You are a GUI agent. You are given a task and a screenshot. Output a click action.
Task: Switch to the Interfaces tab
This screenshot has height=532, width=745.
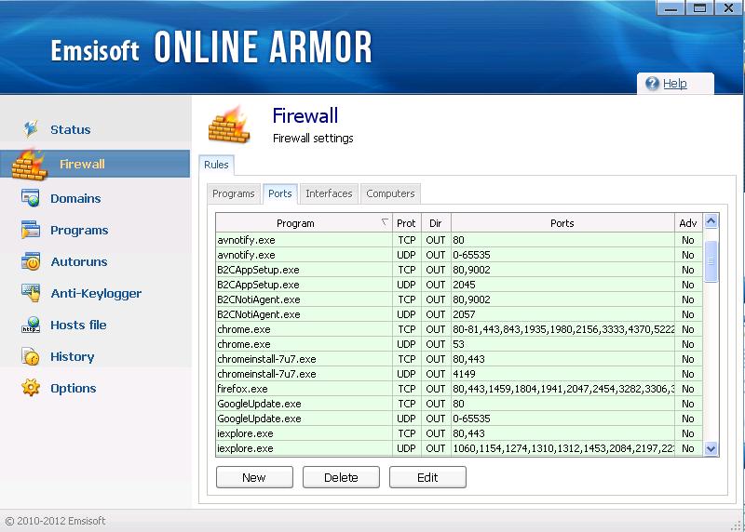[x=329, y=193]
